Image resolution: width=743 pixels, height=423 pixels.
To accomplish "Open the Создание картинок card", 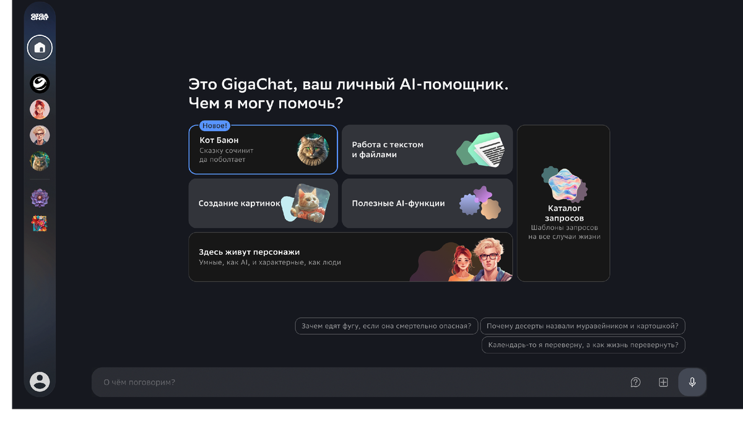I will coord(263,203).
